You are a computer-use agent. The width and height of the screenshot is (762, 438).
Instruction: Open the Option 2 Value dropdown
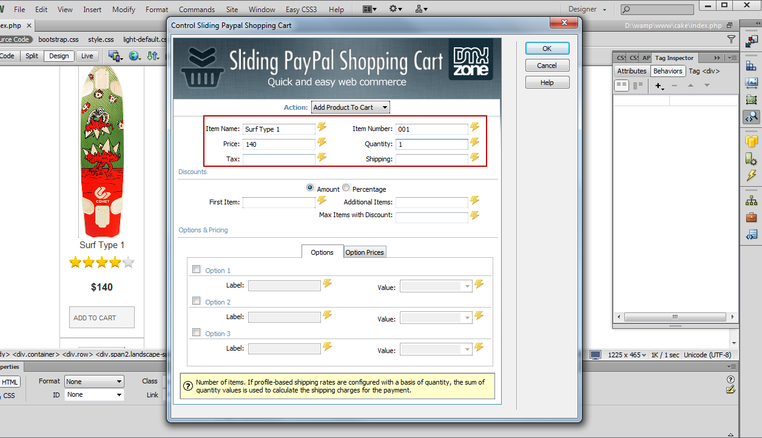coord(436,318)
